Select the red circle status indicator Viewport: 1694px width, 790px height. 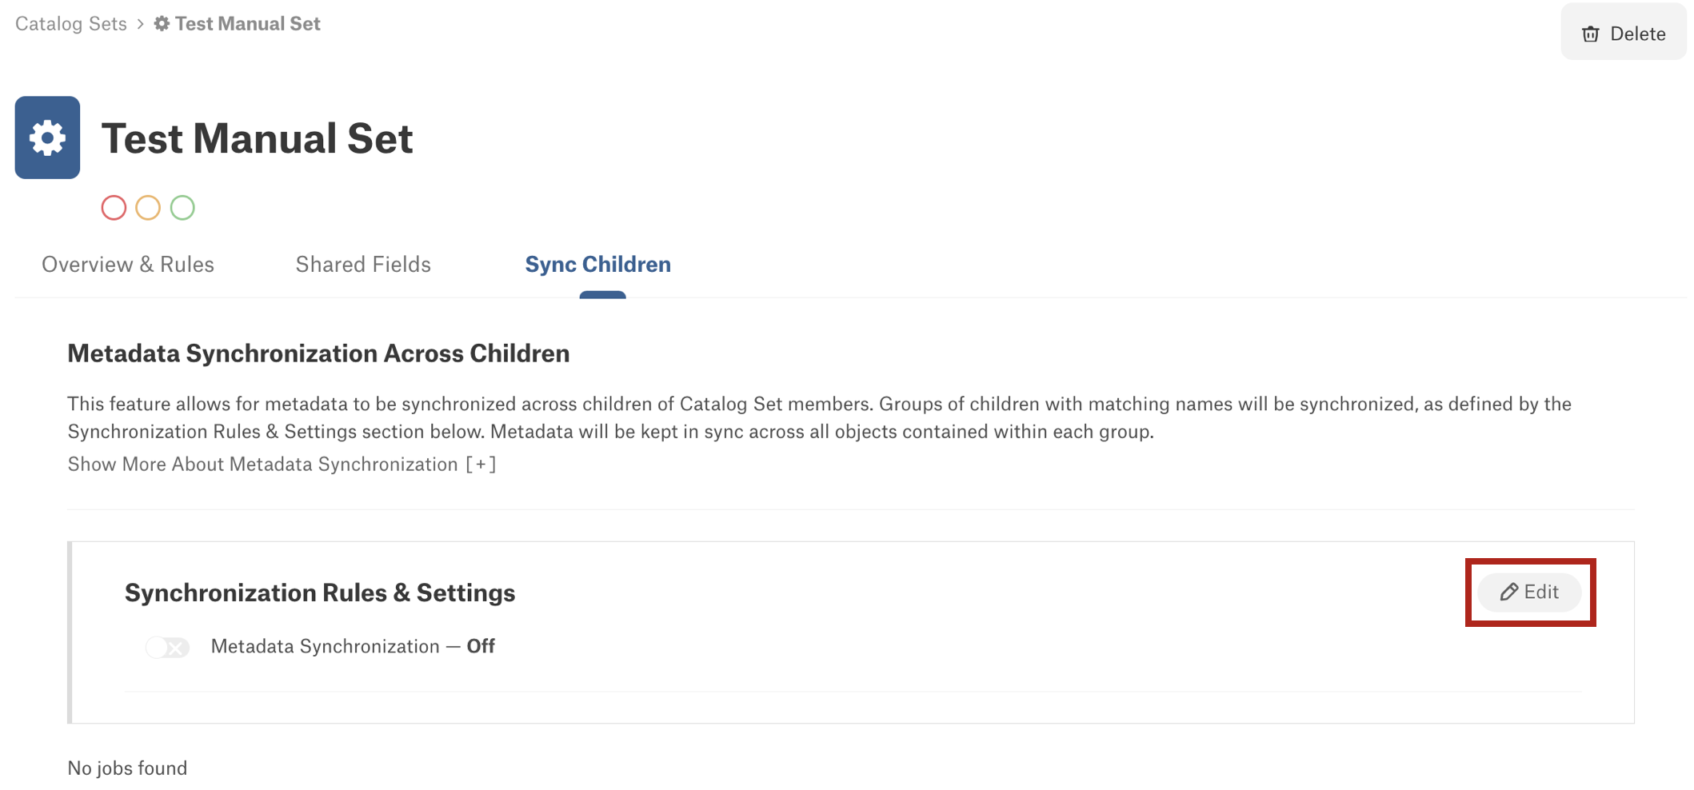click(x=114, y=208)
